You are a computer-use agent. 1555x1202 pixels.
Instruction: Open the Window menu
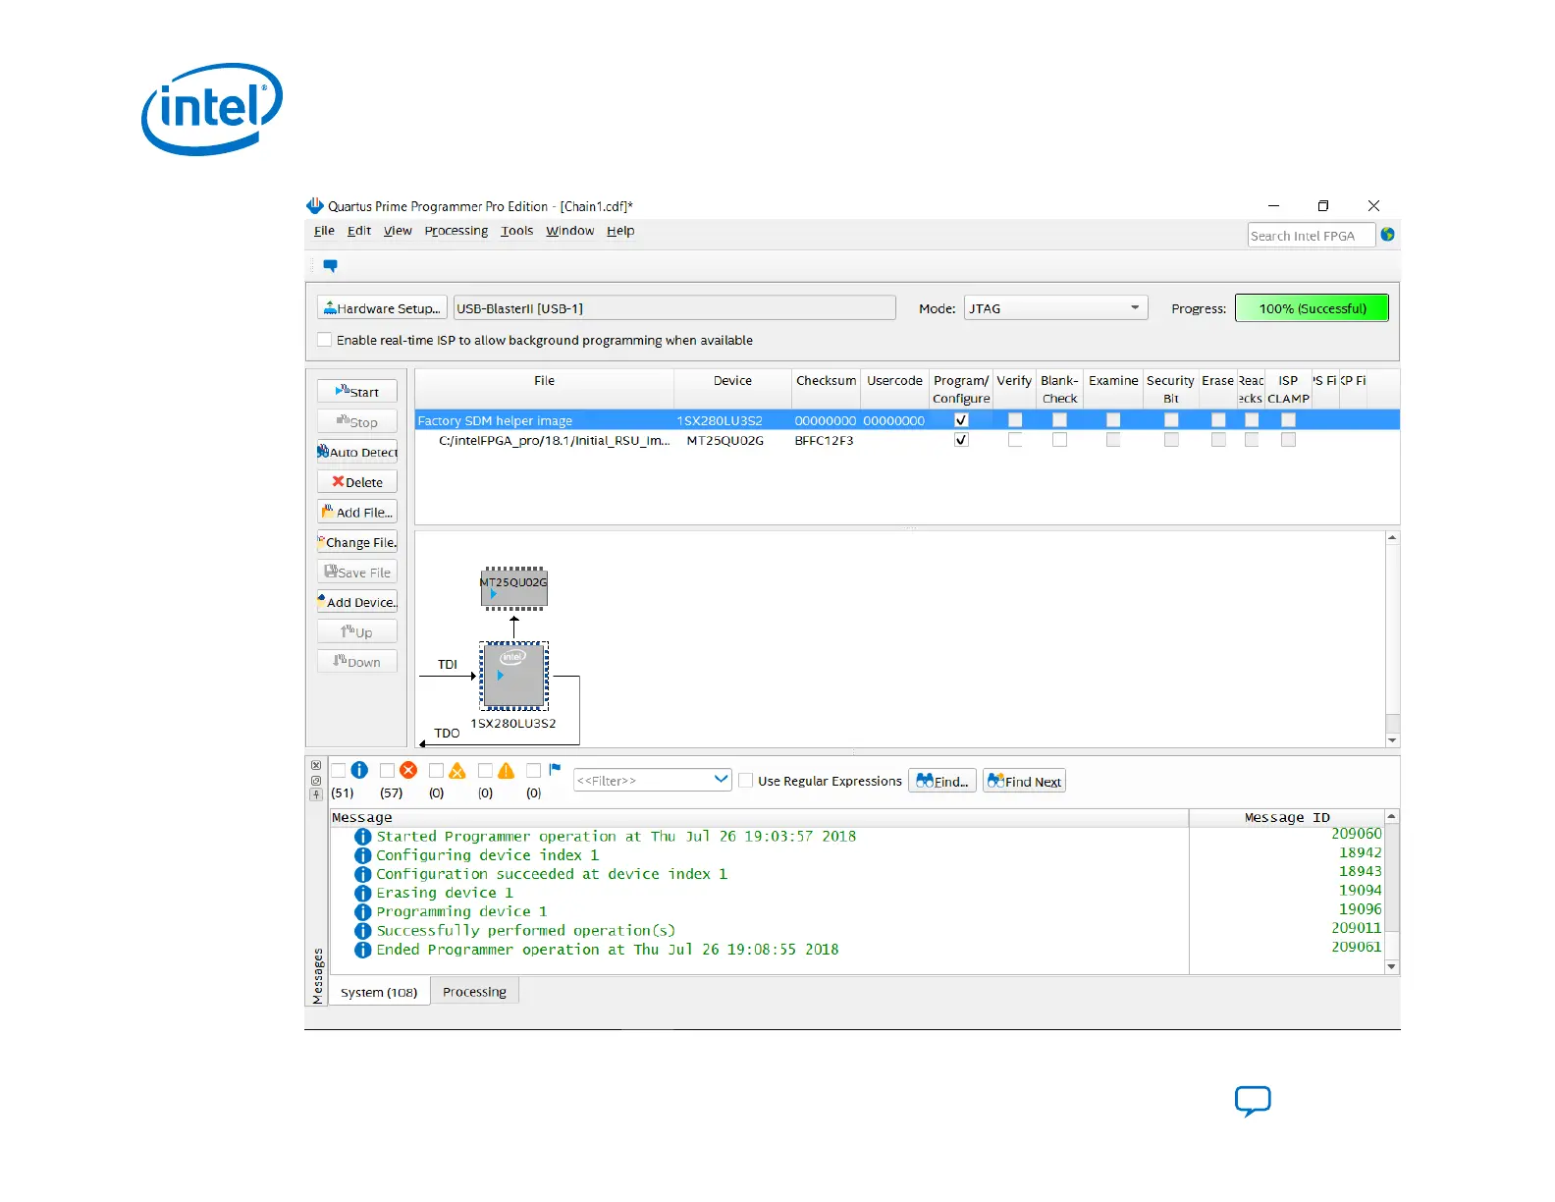pyautogui.click(x=570, y=231)
